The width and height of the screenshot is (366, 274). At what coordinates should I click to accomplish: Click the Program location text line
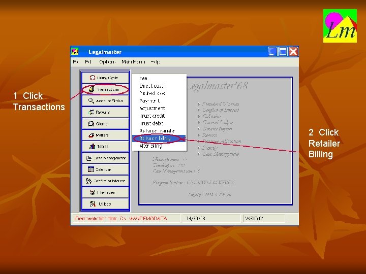(194, 183)
